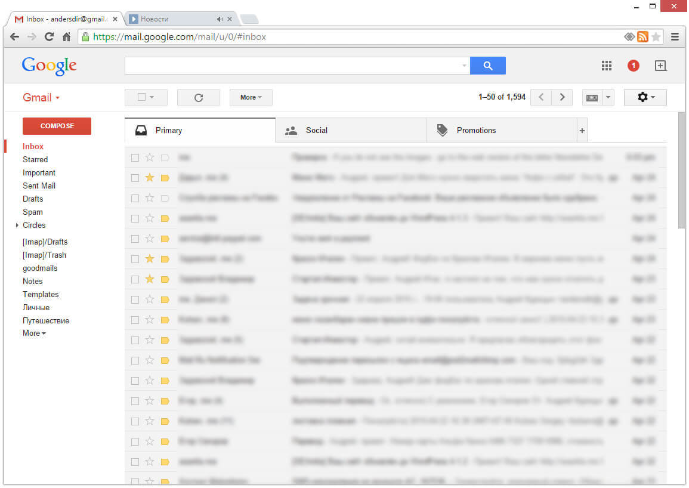The width and height of the screenshot is (689, 488).
Task: Switch to the Promotions tab
Action: [x=475, y=130]
